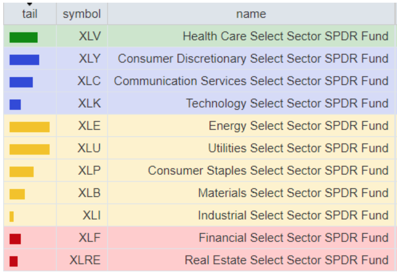The image size is (397, 273).
Task: Sort by the tail column header
Action: (30, 14)
